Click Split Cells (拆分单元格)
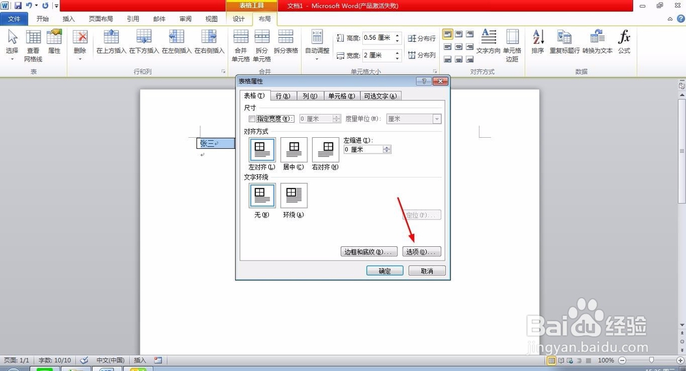The height and width of the screenshot is (371, 686). (261, 46)
